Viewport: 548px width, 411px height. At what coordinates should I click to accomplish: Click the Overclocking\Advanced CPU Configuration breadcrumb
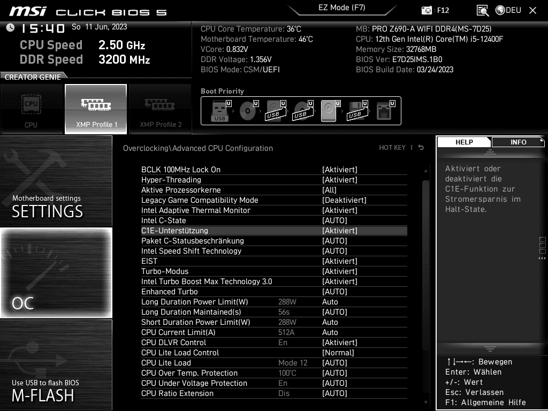coord(198,148)
